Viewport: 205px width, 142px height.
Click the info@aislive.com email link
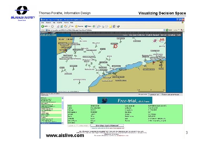(123, 136)
